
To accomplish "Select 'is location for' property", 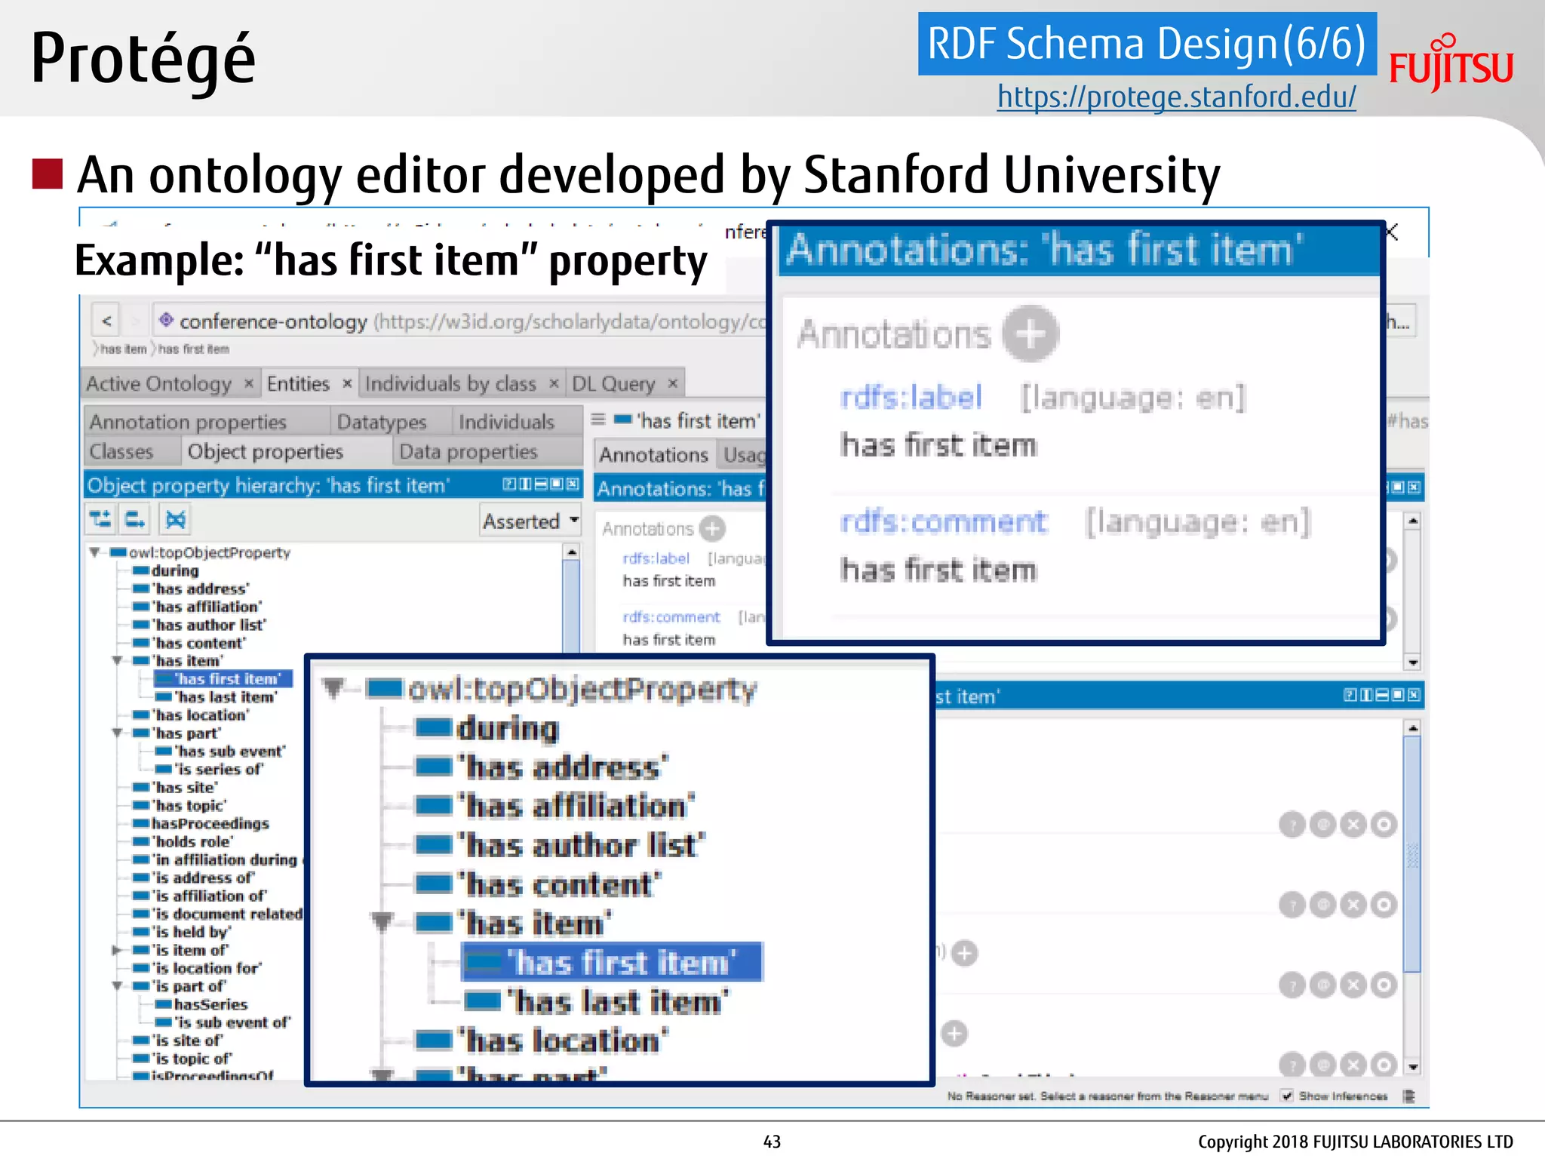I will coord(207,968).
